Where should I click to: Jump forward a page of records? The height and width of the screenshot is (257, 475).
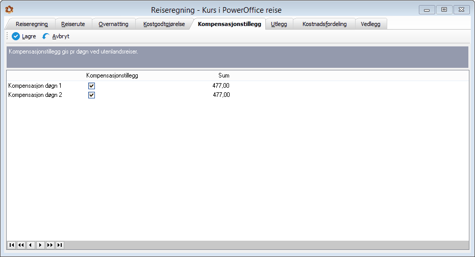coord(50,245)
